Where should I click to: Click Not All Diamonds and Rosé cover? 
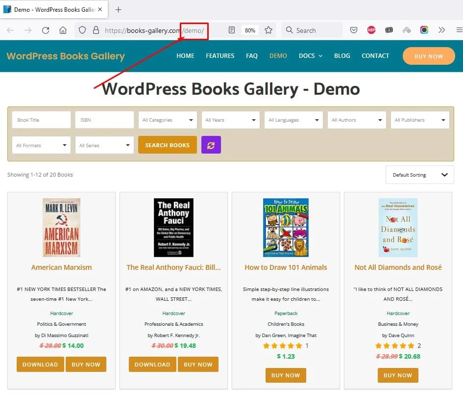(x=398, y=227)
